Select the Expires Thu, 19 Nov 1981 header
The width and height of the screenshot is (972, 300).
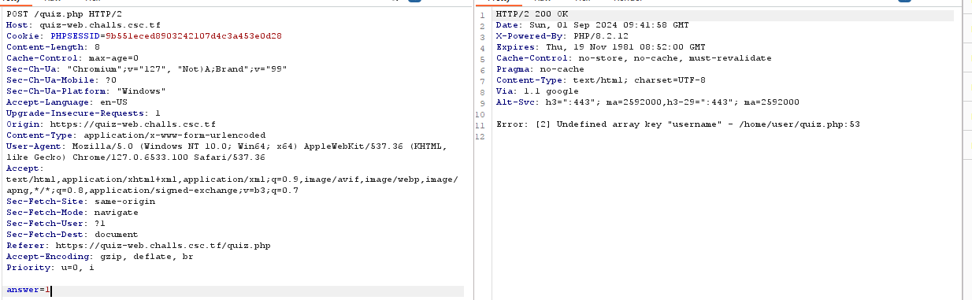tap(601, 47)
